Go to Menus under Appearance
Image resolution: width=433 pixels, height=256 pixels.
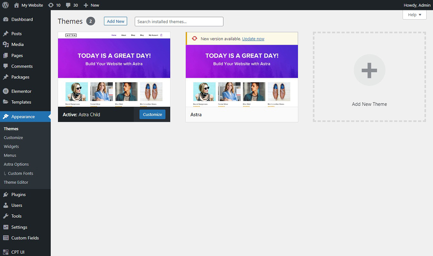(x=10, y=155)
